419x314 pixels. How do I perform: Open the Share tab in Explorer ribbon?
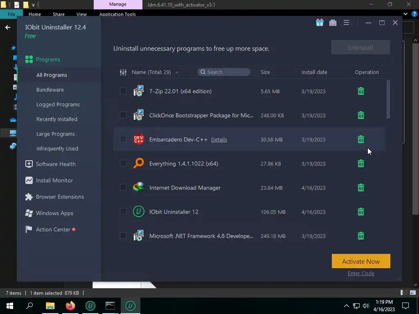59,14
